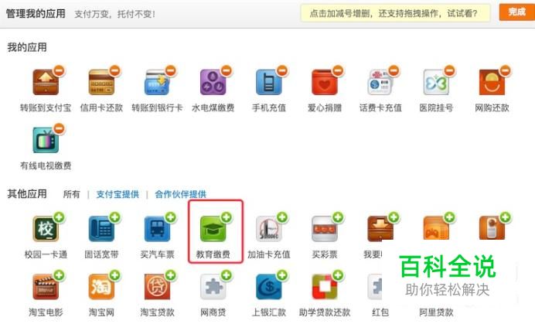This screenshot has height=324, width=535.
Task: Open the 医院挂号 hospital registration icon
Action: coord(436,82)
